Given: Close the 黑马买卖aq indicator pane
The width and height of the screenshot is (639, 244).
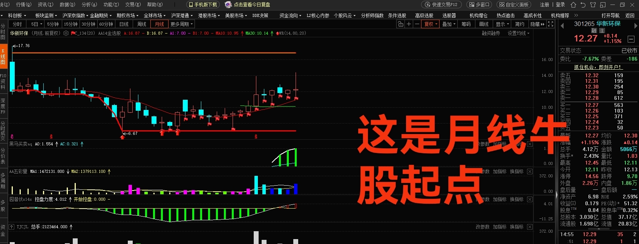Looking at the screenshot, I should pyautogui.click(x=530, y=144).
